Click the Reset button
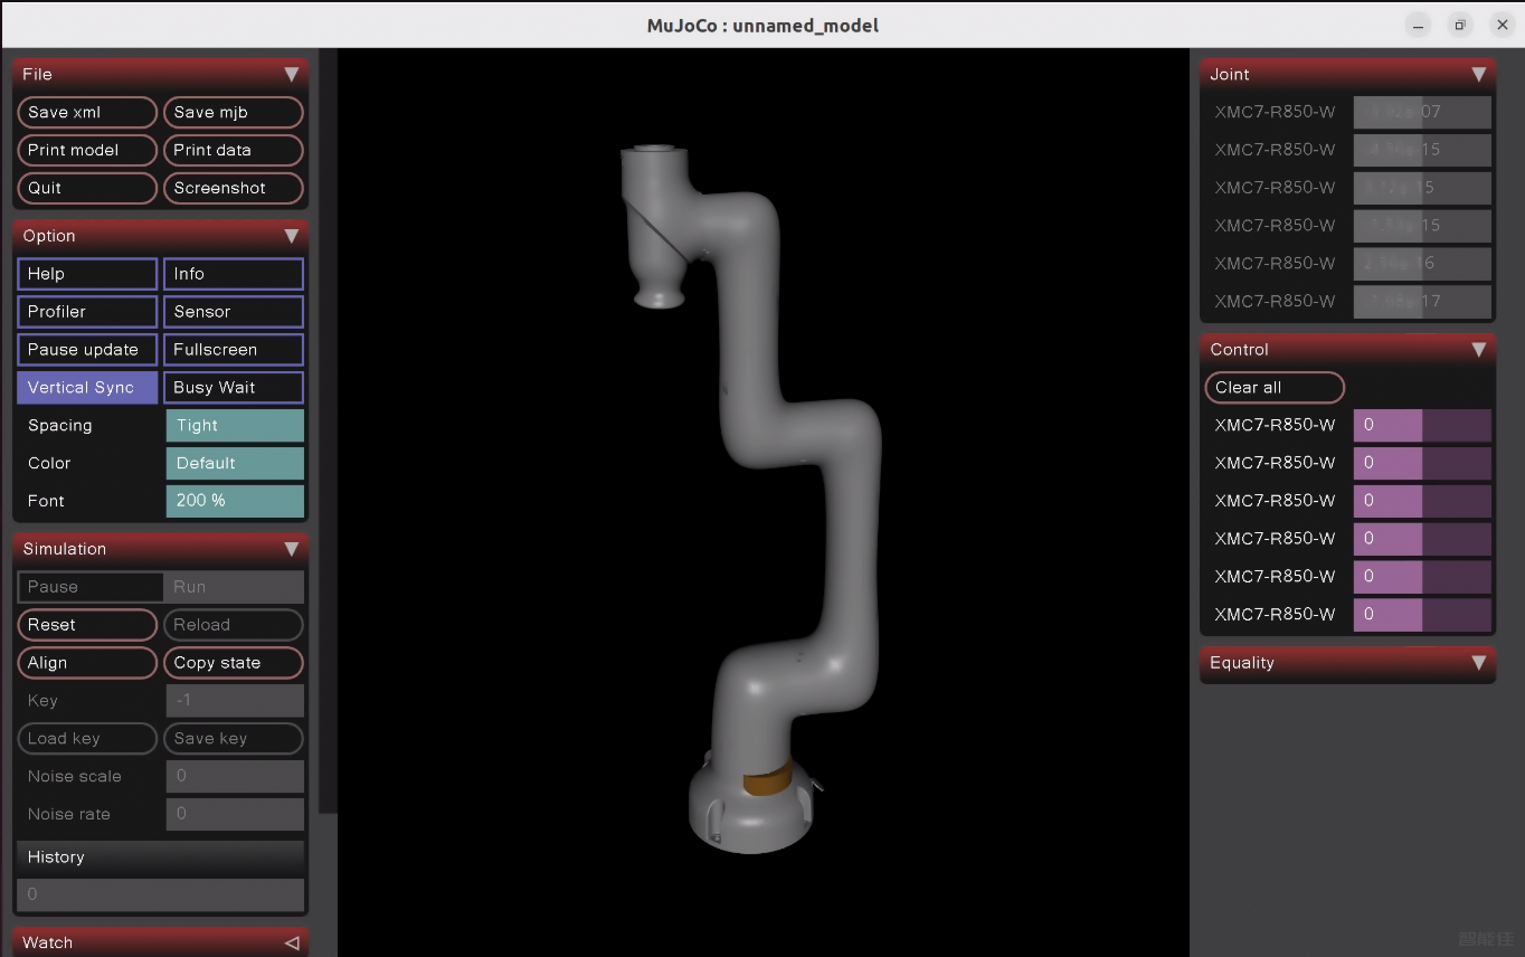Image resolution: width=1525 pixels, height=957 pixels. tap(87, 625)
